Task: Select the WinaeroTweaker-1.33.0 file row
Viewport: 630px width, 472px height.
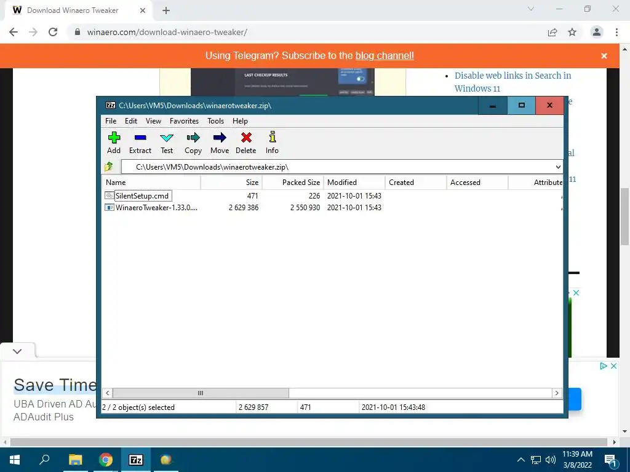Action: pos(332,208)
